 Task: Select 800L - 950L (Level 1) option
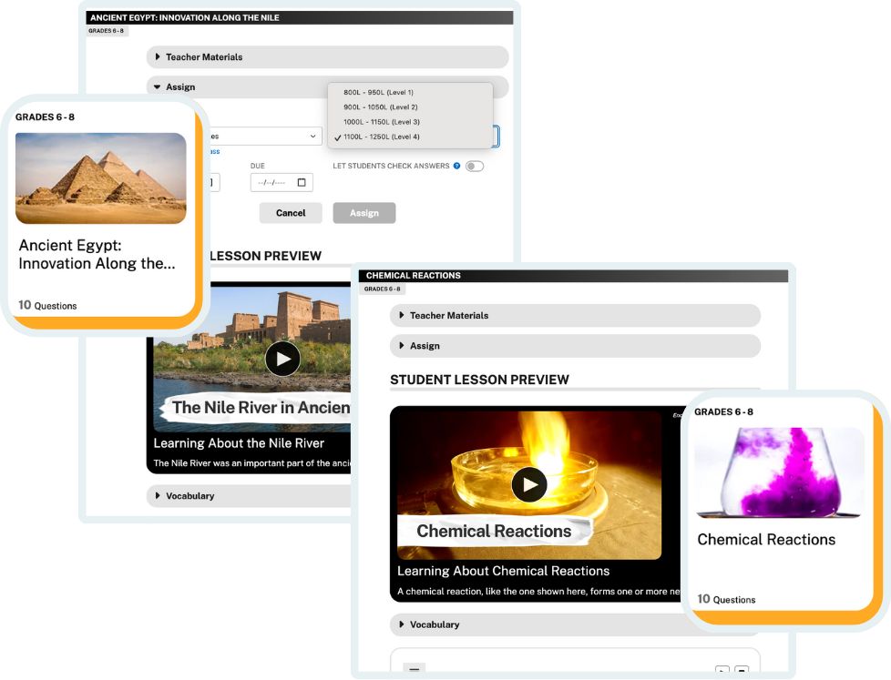(378, 93)
